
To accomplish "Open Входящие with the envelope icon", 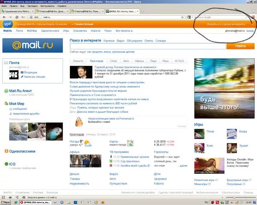I will tap(22, 72).
